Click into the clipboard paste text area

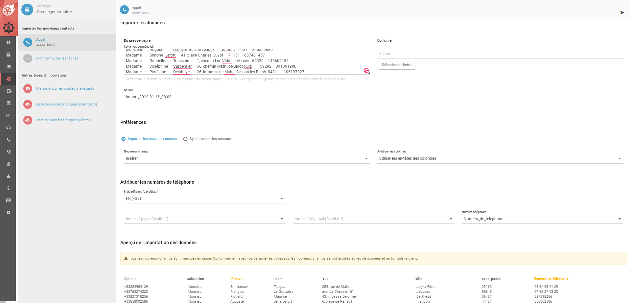pos(247,61)
